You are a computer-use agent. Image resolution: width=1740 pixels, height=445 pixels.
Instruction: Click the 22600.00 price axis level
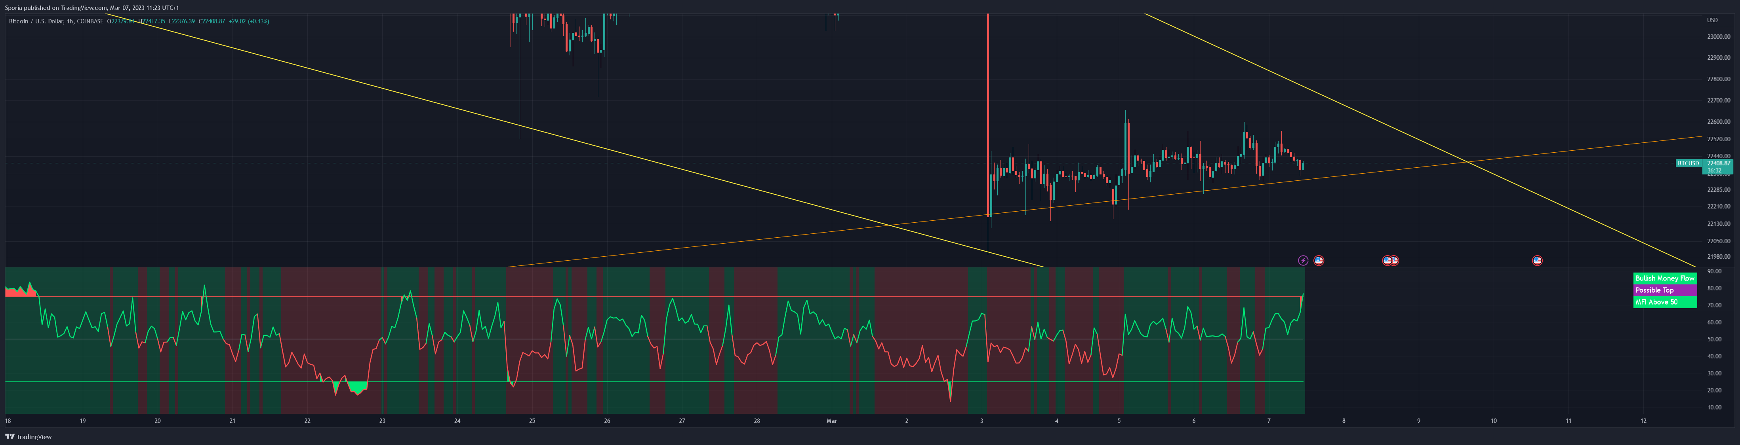click(1718, 122)
